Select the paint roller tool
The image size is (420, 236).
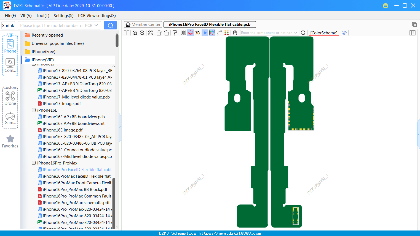pos(175,33)
